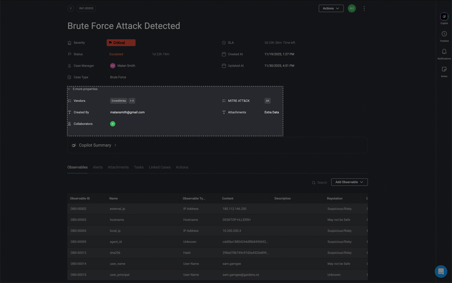Click the AU user avatar

pos(352,8)
